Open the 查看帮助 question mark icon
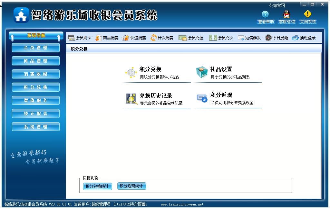This screenshot has width=330, height=209. [x=265, y=14]
